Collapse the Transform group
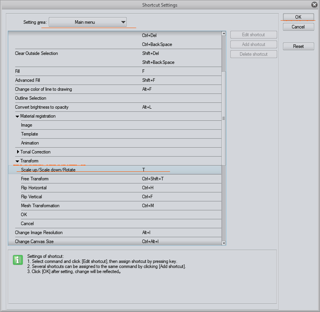The width and height of the screenshot is (320, 312). 18,161
